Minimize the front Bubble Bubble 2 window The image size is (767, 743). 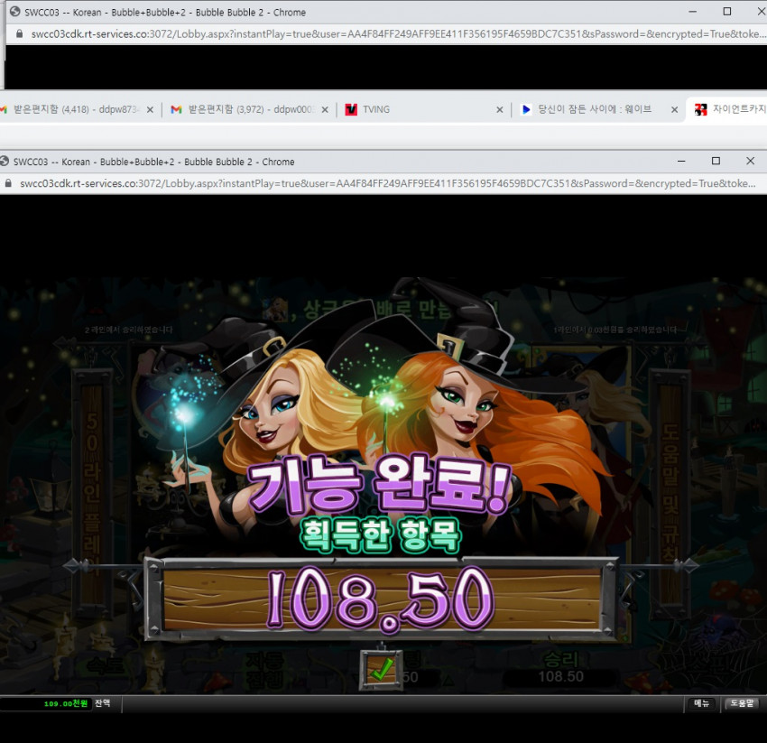681,161
